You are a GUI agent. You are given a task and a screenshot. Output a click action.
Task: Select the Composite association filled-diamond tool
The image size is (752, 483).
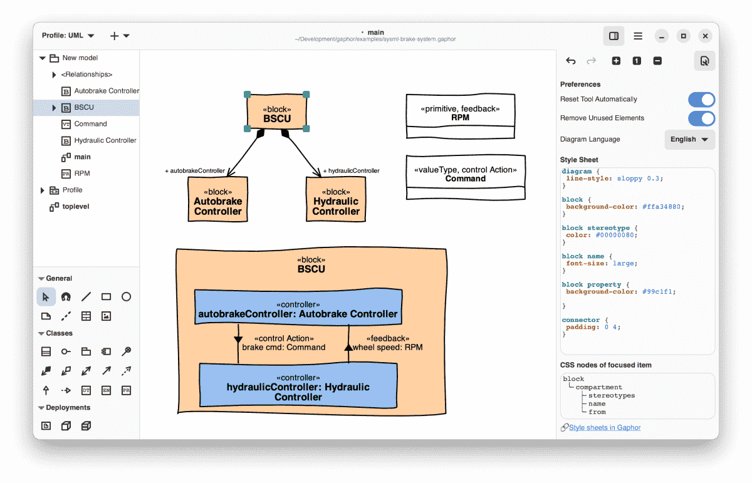[46, 371]
